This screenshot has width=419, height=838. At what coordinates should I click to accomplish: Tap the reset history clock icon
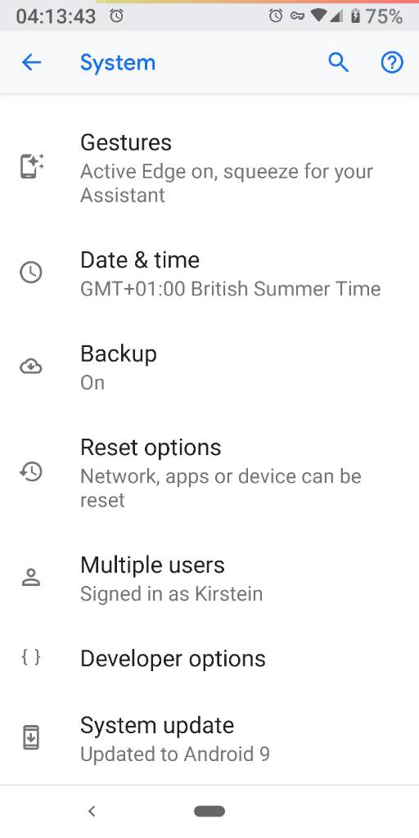pos(31,471)
